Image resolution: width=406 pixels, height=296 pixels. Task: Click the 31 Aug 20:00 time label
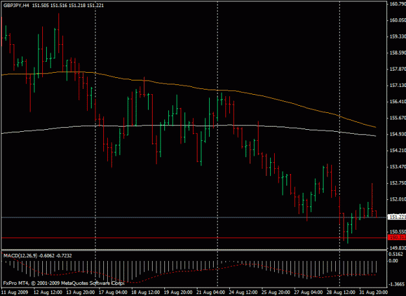pyautogui.click(x=374, y=292)
